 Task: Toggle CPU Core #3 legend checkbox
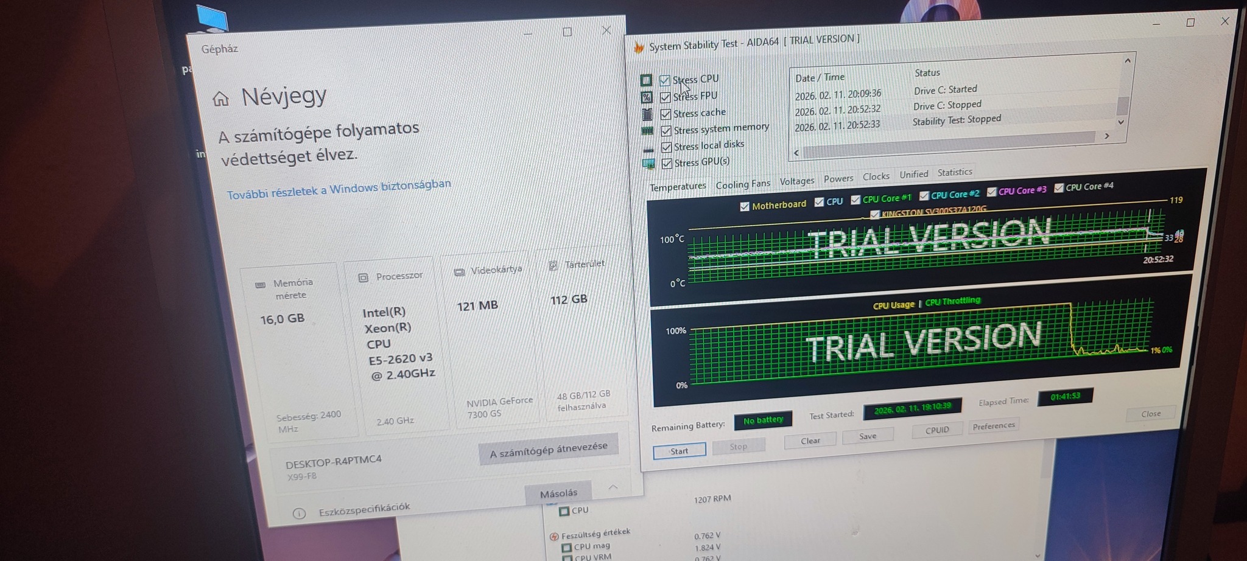(x=991, y=192)
